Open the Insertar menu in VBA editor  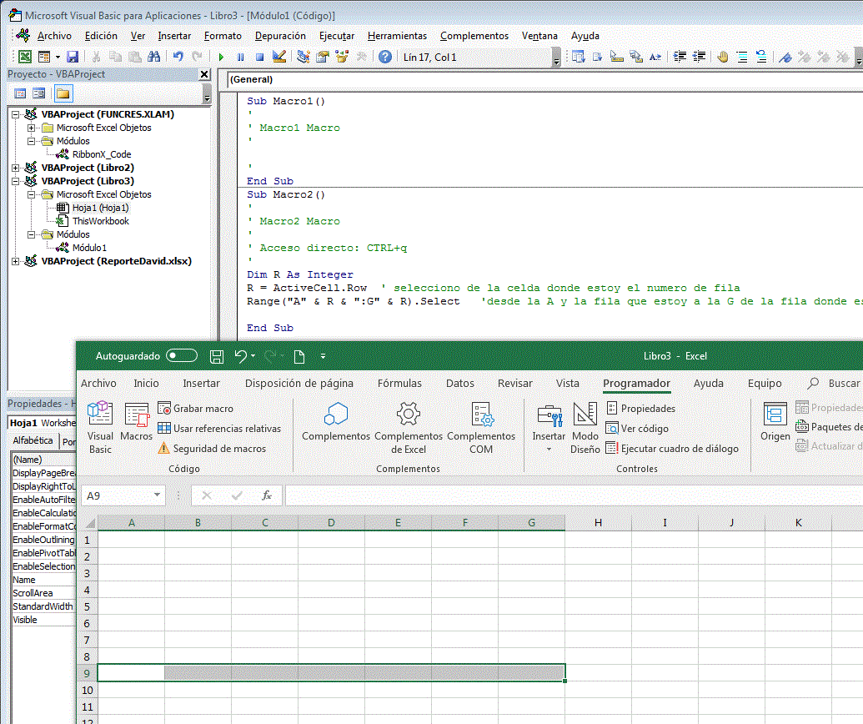click(x=174, y=36)
